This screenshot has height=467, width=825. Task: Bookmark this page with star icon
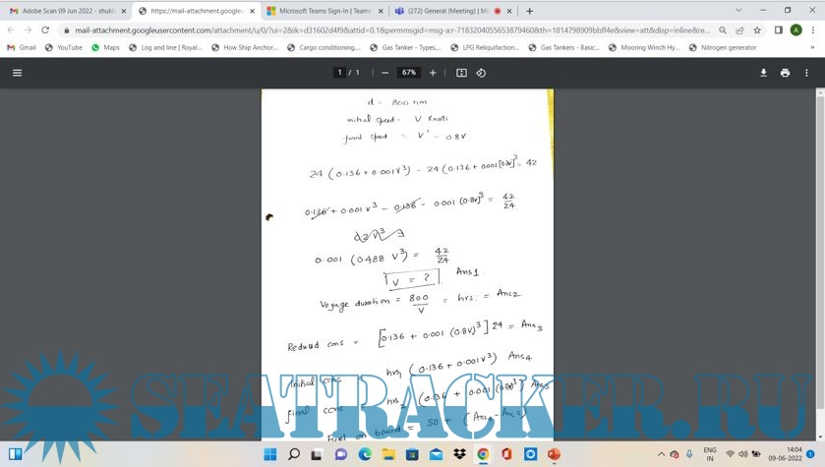758,30
